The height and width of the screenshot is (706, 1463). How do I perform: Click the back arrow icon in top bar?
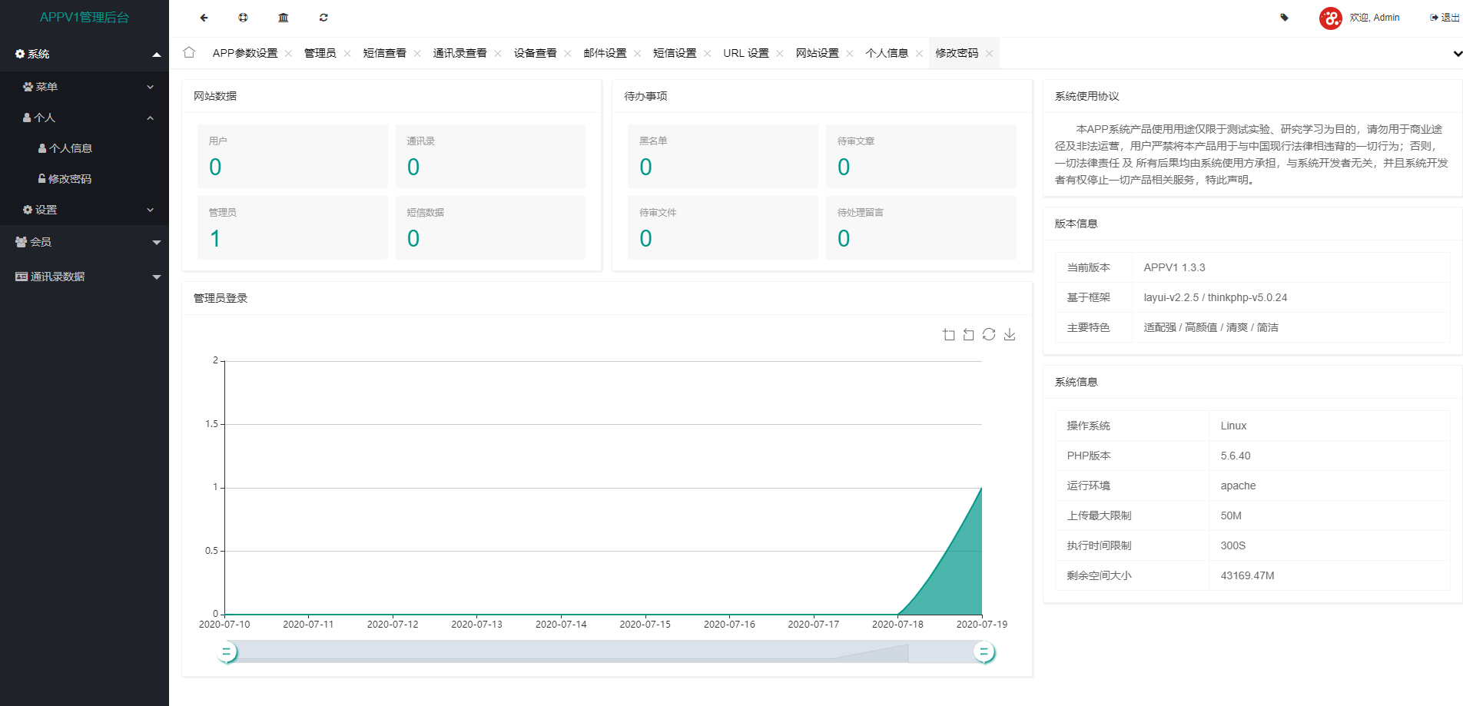[x=204, y=18]
